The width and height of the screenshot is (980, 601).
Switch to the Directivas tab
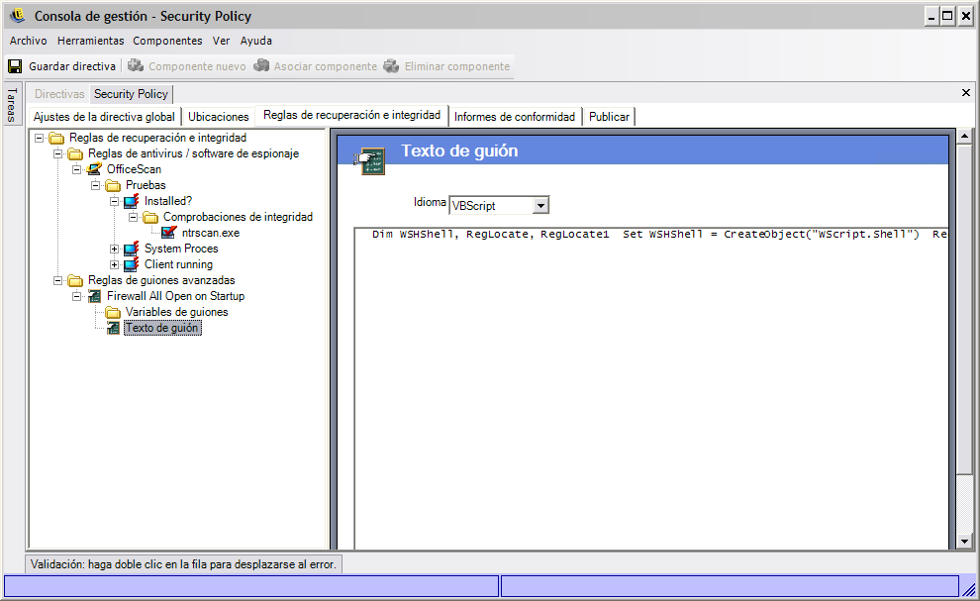59,94
